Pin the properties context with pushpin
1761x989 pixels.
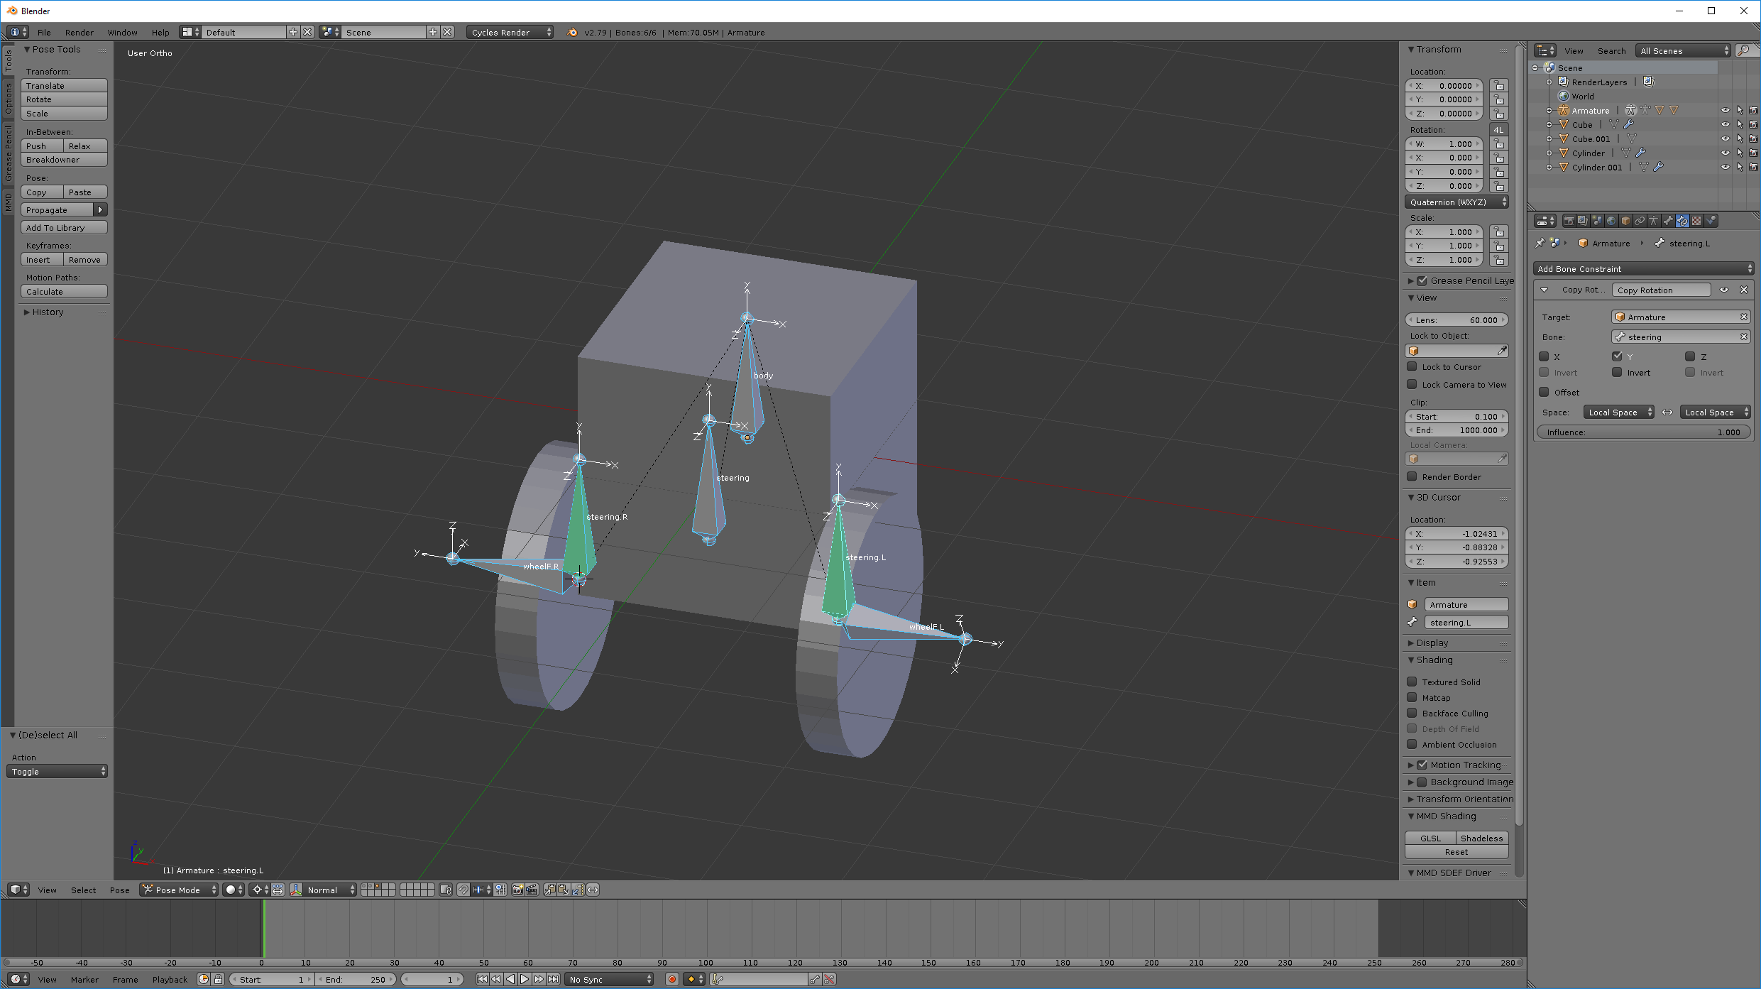pyautogui.click(x=1540, y=243)
